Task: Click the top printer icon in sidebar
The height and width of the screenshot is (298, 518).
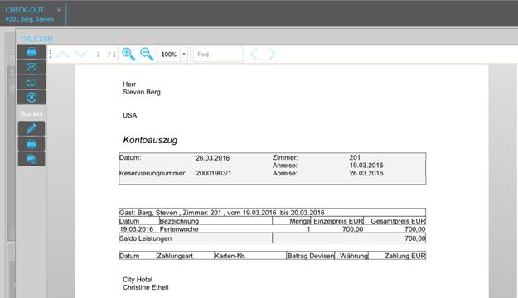Action: click(x=31, y=52)
